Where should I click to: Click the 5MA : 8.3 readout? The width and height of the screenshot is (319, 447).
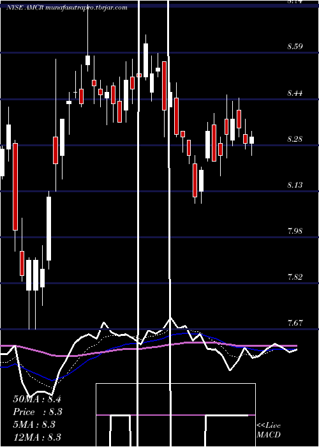coord(34,425)
